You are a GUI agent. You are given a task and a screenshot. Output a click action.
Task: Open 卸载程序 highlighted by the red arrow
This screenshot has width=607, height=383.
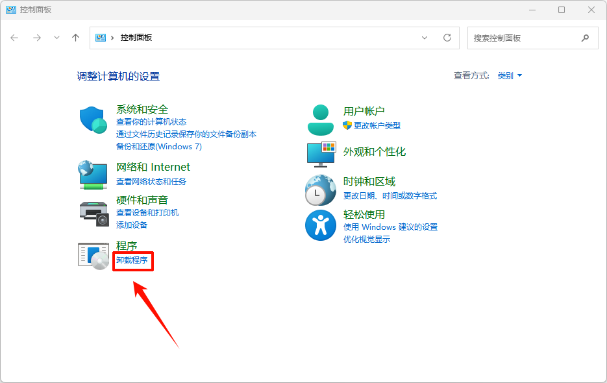click(x=132, y=260)
